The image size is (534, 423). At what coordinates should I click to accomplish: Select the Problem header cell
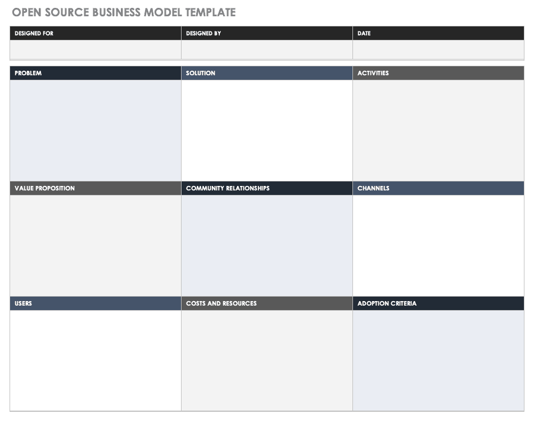[96, 73]
